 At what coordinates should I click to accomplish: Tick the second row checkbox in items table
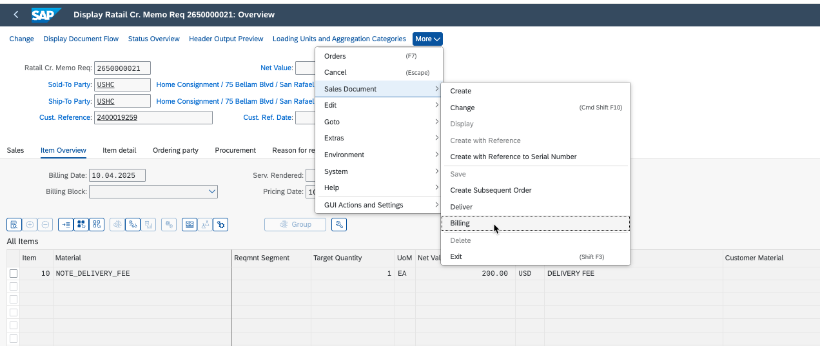click(14, 286)
